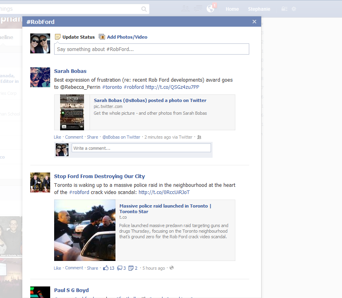This screenshot has width=342, height=298.
Task: Click the 'Police launched massive predawn raid' description
Action: click(174, 231)
